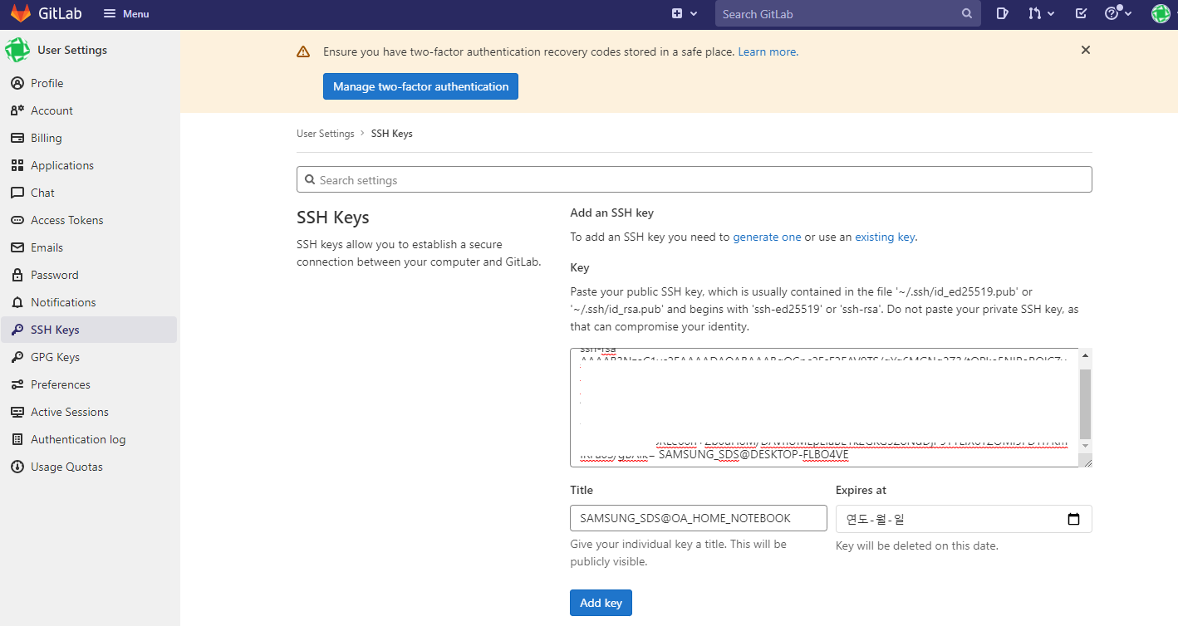Expand the Merge requests dropdown
1178x626 pixels.
pos(1042,13)
